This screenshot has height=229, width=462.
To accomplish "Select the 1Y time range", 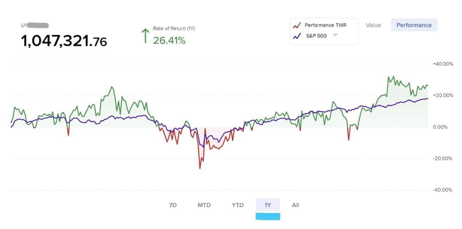I will 268,205.
